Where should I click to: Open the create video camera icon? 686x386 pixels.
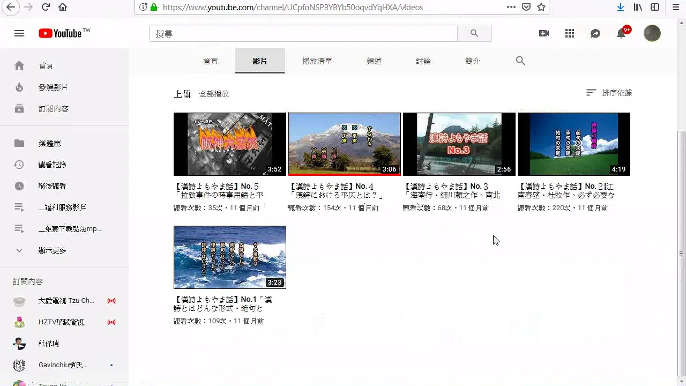pos(544,33)
